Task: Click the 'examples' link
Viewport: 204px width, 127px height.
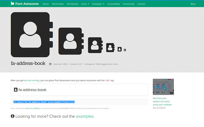Action: tap(85, 116)
